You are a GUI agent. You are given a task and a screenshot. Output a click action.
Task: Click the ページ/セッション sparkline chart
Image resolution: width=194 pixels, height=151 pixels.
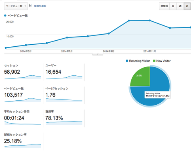pos(64,100)
